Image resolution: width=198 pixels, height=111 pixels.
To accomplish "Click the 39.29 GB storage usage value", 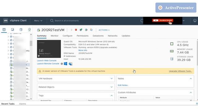I will coord(184,60).
